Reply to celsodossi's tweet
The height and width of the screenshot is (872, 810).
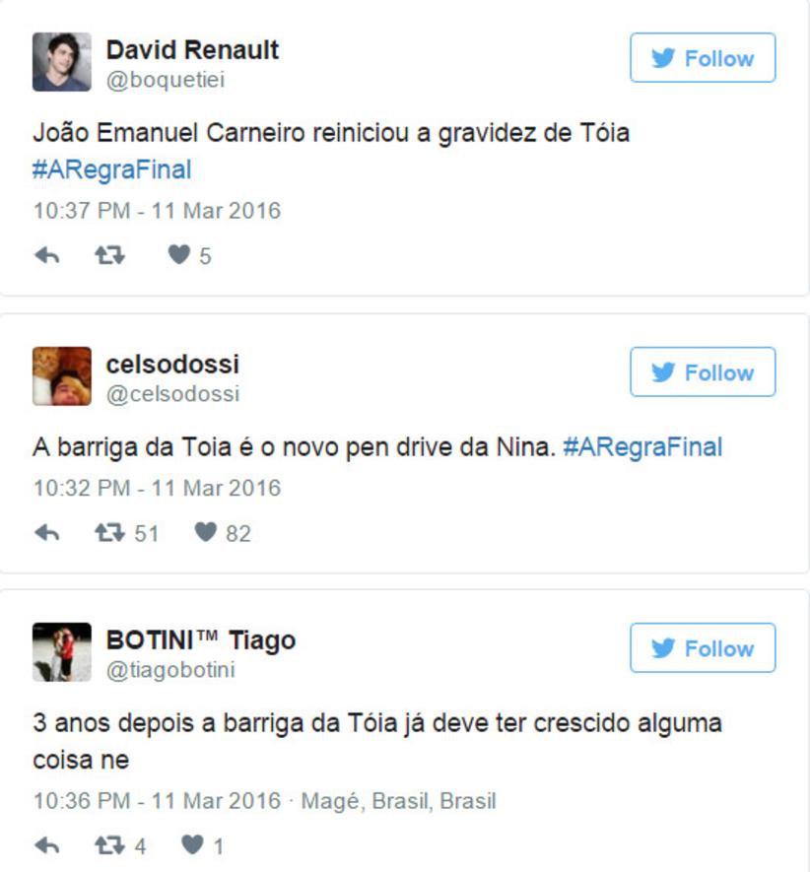click(46, 533)
